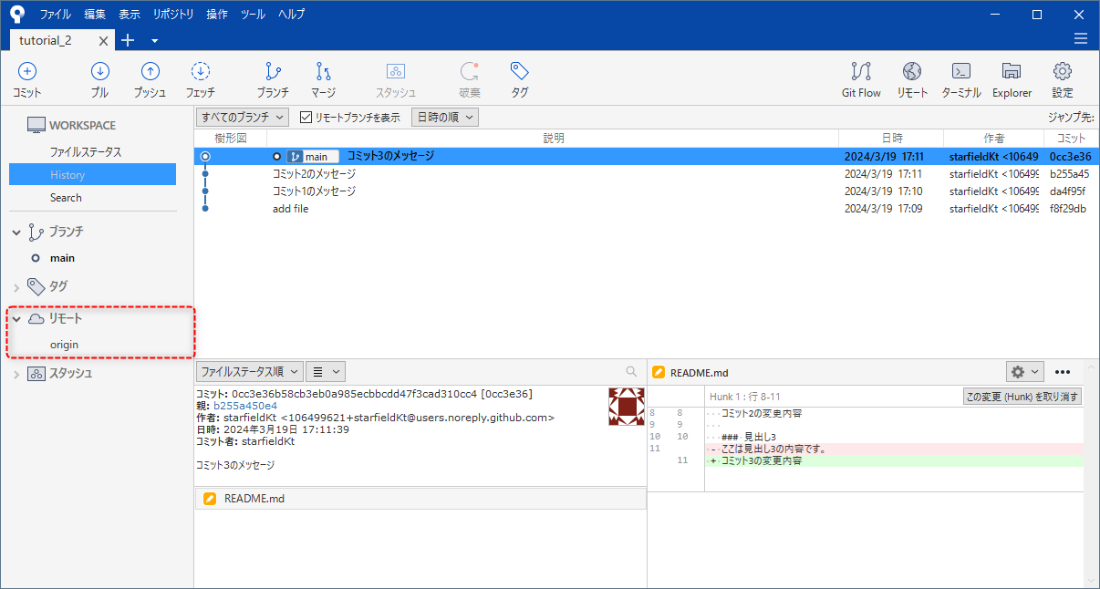The height and width of the screenshot is (589, 1100).
Task: Select Search in the sidebar
Action: [66, 197]
